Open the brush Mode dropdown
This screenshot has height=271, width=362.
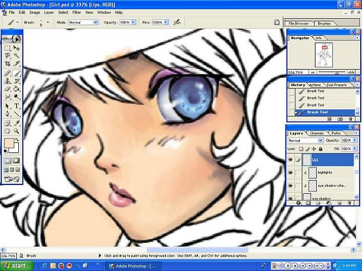[x=96, y=23]
